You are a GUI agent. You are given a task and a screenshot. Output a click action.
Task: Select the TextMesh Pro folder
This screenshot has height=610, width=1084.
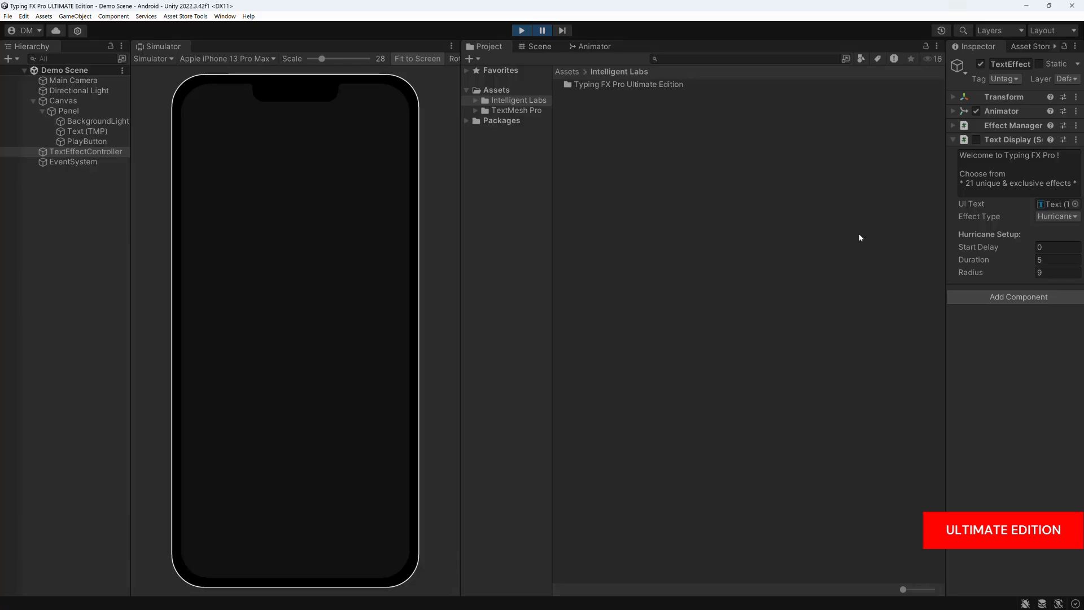pos(517,110)
